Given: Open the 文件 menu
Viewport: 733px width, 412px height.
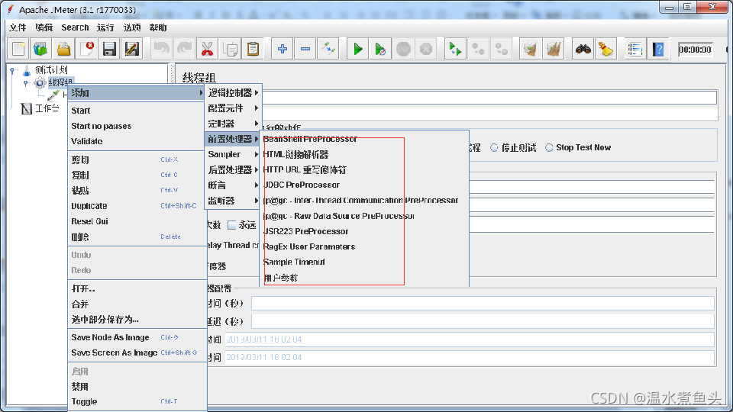Looking at the screenshot, I should click(x=18, y=27).
